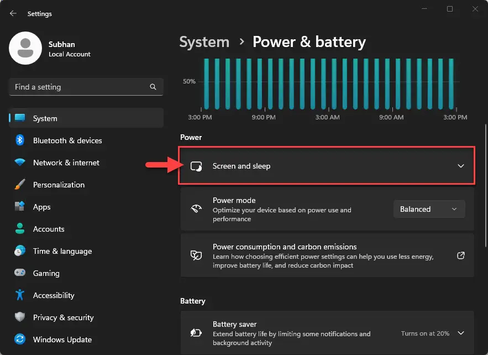Click the Battery saver icon
488x355 pixels.
(x=196, y=333)
